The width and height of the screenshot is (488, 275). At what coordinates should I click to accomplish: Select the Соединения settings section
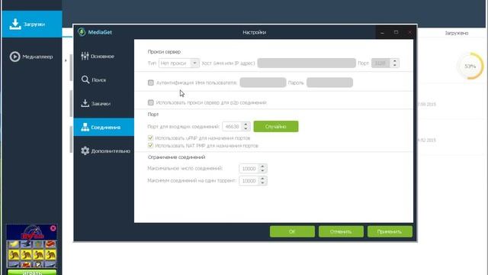(104, 128)
